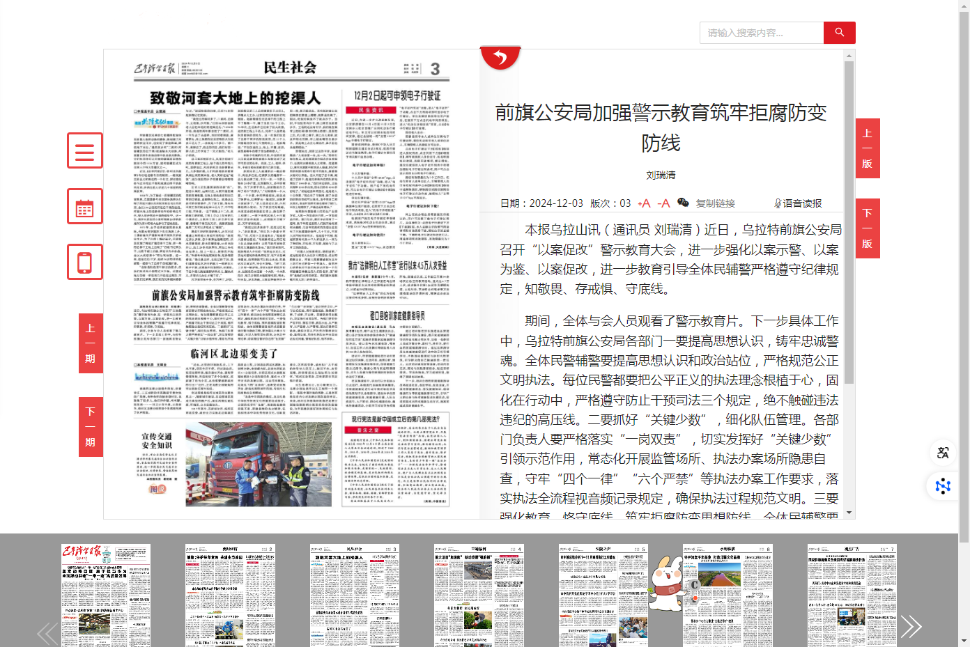The height and width of the screenshot is (647, 970).
Task: Click the translate icon on right edge
Action: [x=943, y=453]
